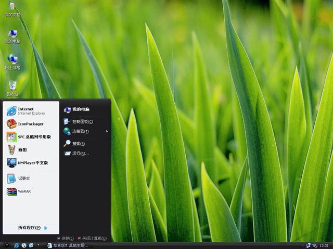Switch to 恭喜您！桌酷主题 taskbar window
This screenshot has width=333, height=249.
[69, 245]
